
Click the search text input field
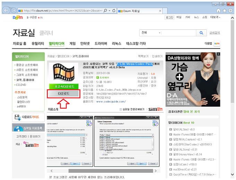tap(179, 33)
